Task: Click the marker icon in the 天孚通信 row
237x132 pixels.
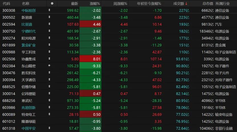Action: point(49,80)
